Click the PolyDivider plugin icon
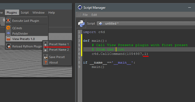 click(8, 33)
